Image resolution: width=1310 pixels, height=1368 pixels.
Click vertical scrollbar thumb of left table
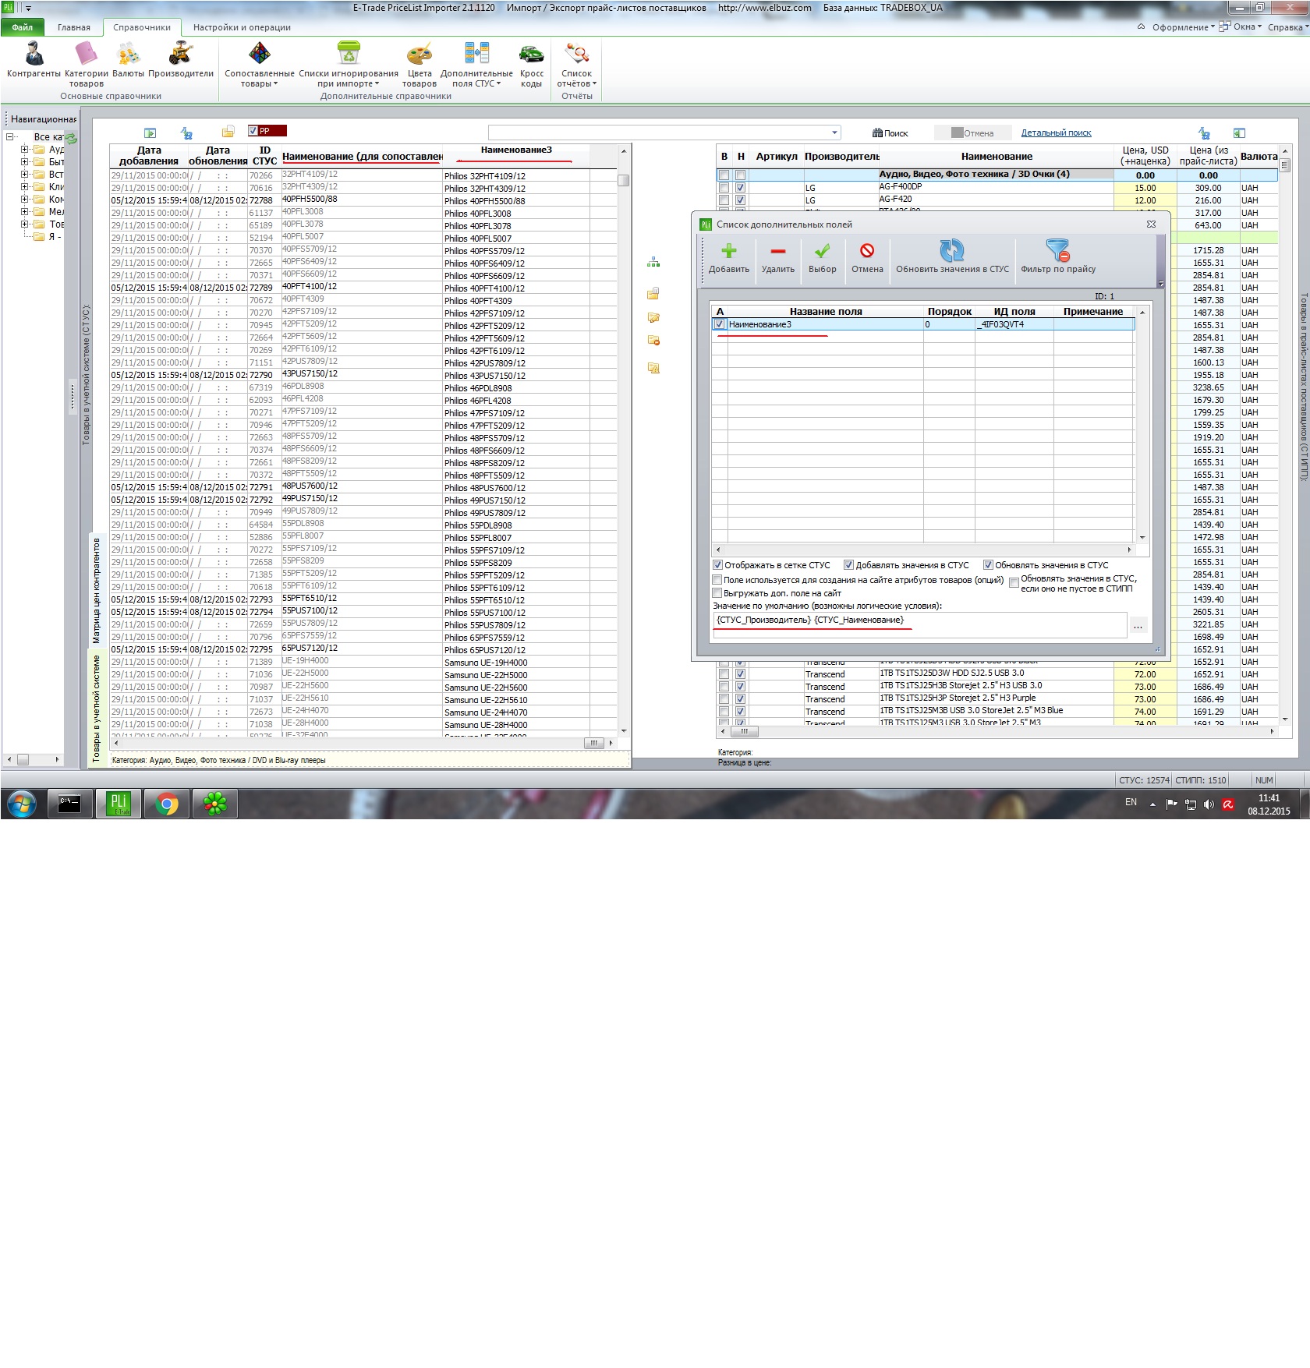click(x=624, y=180)
